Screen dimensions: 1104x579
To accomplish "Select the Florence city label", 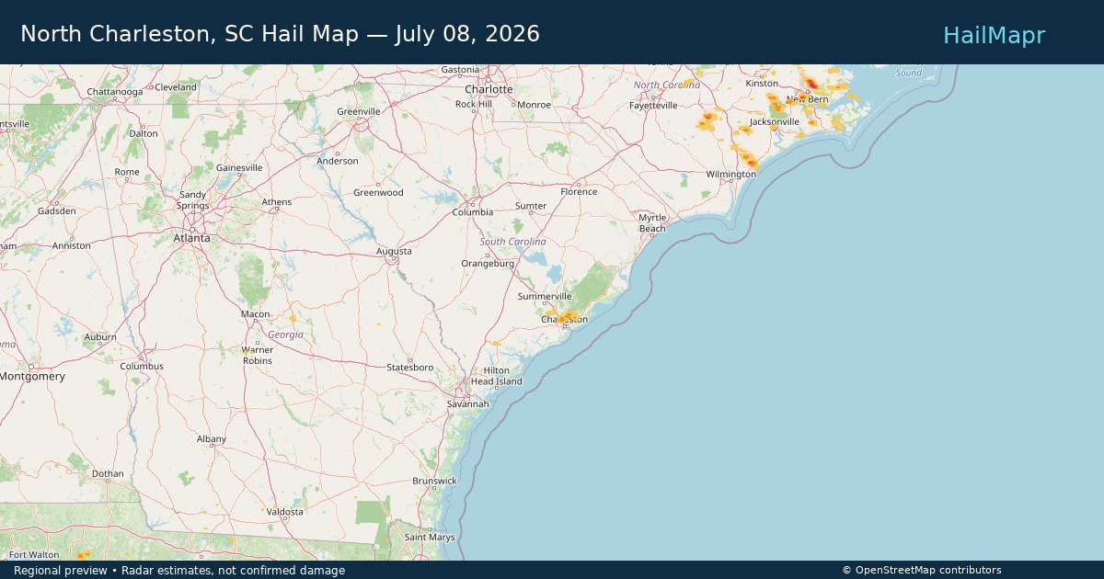I will tap(580, 192).
